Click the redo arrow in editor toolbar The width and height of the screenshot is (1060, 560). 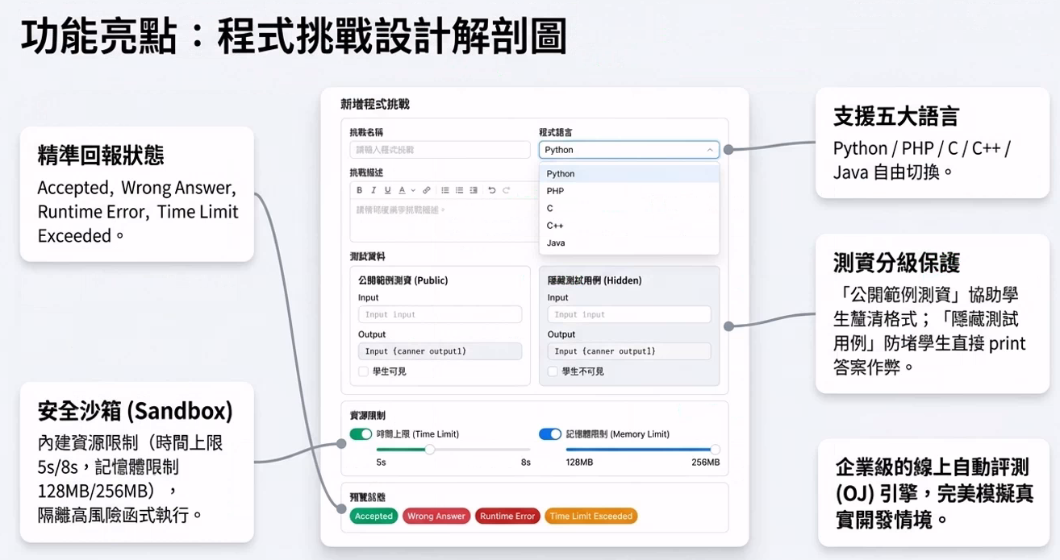pyautogui.click(x=506, y=191)
